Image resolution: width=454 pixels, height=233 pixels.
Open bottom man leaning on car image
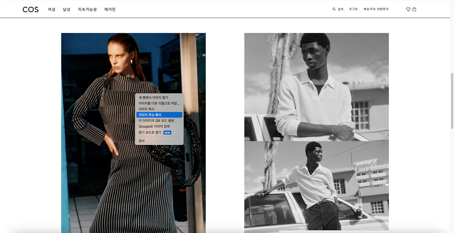point(316,187)
